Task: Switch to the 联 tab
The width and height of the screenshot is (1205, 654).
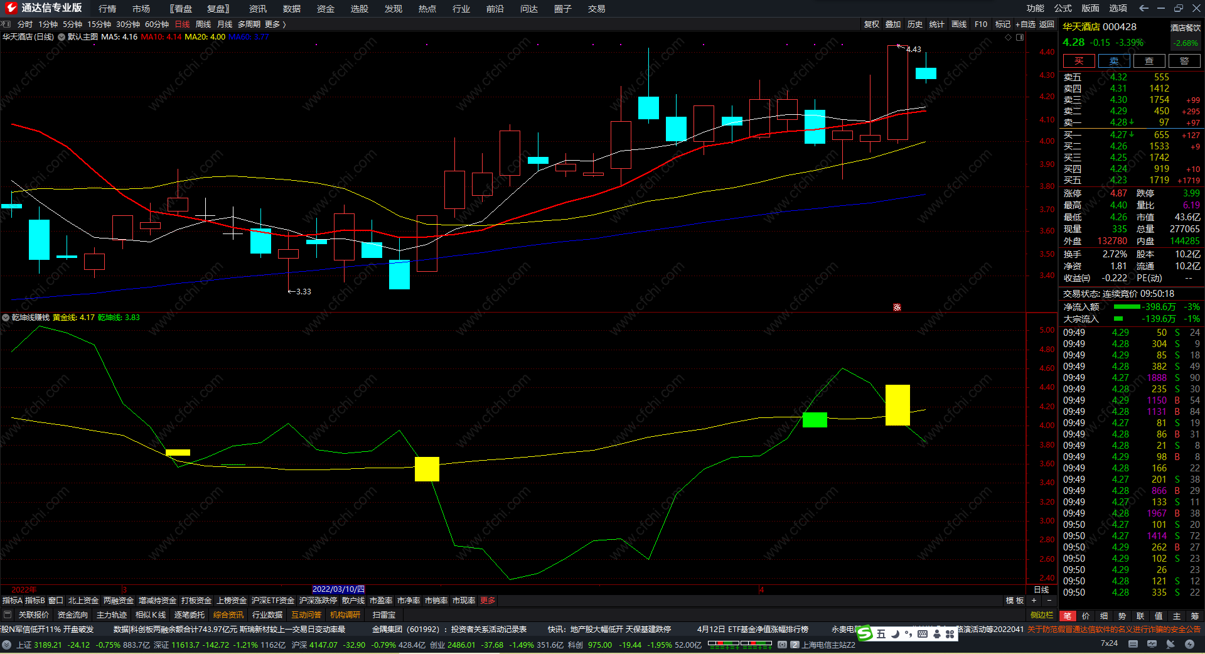Action: (1140, 616)
